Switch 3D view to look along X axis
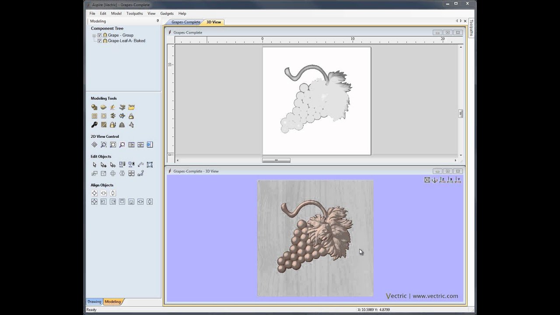 (x=450, y=180)
